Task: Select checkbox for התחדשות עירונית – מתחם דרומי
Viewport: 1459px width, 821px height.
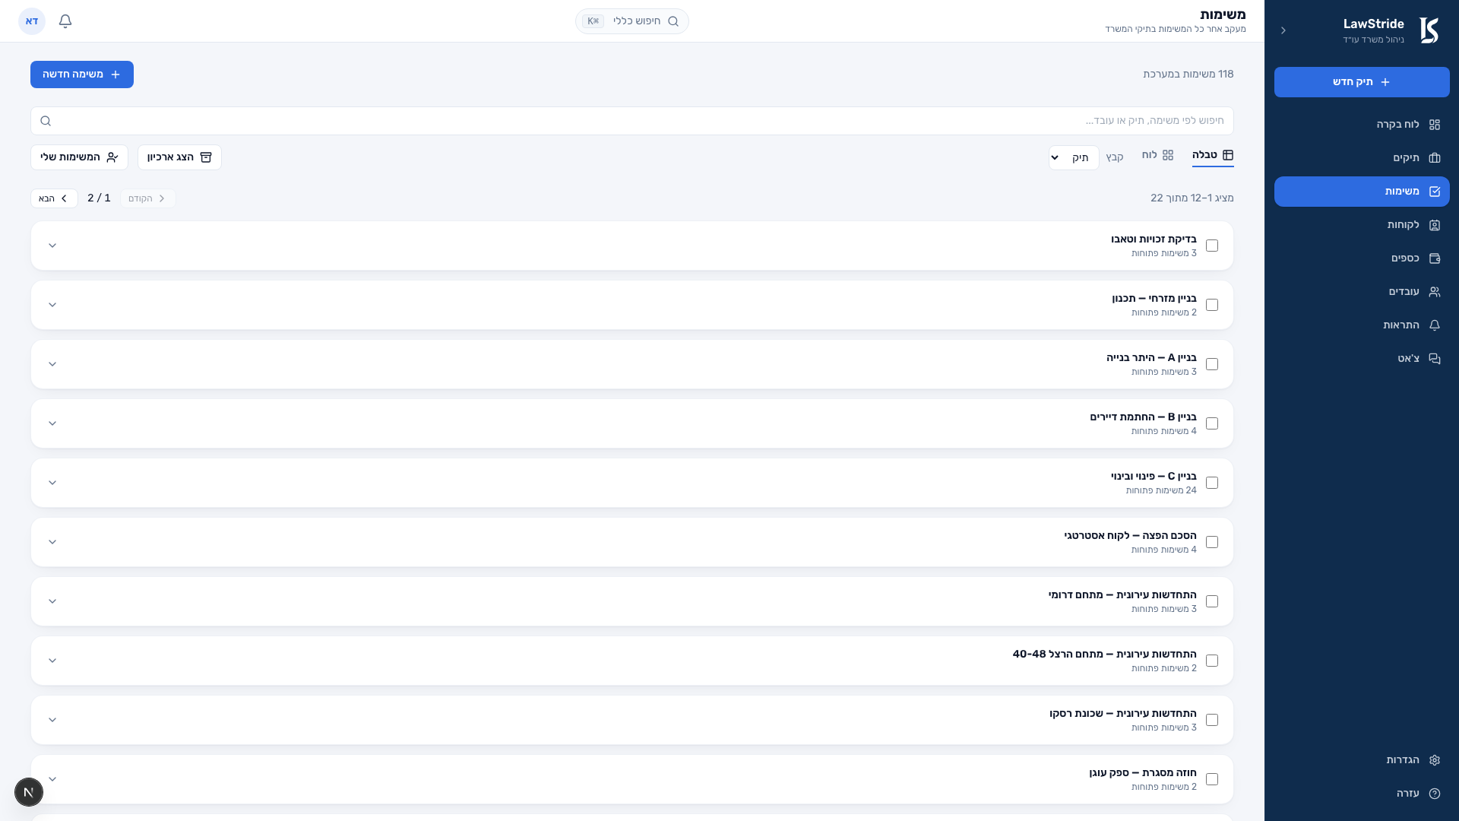Action: tap(1212, 601)
